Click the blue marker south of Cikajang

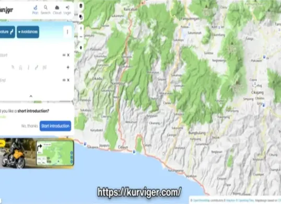pyautogui.click(x=264, y=105)
